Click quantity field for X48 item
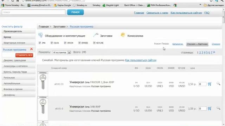This screenshot has height=126, width=225. [202, 108]
